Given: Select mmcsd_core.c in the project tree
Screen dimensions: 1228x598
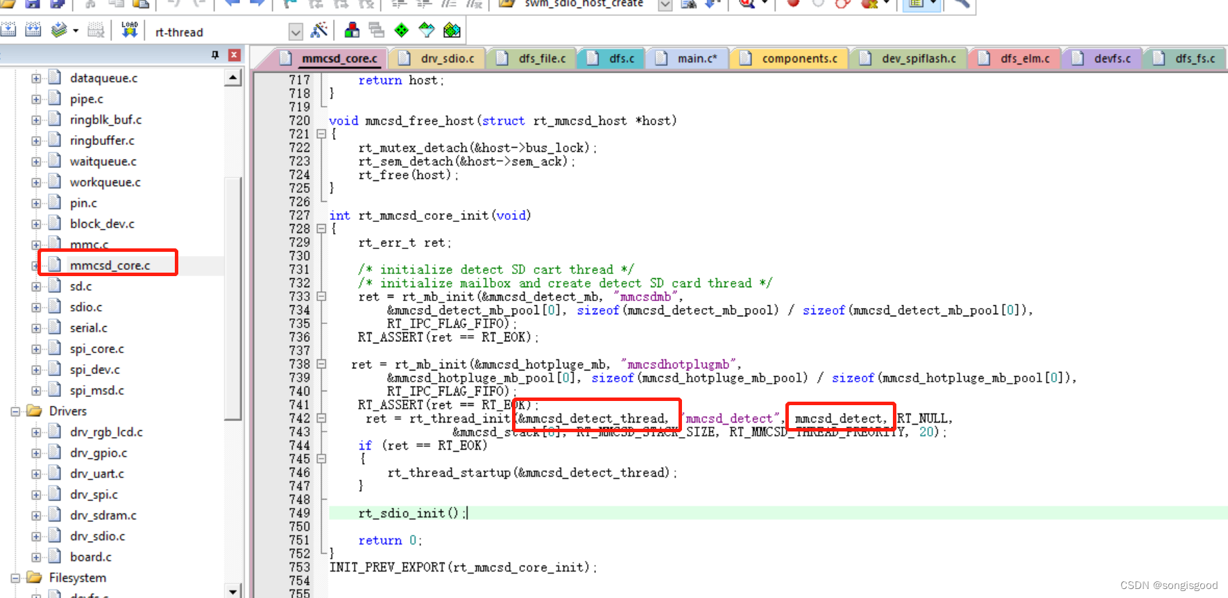Looking at the screenshot, I should pyautogui.click(x=110, y=266).
